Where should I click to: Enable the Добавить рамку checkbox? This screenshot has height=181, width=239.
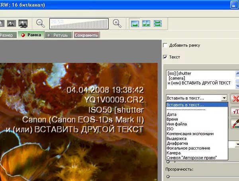coord(165,45)
